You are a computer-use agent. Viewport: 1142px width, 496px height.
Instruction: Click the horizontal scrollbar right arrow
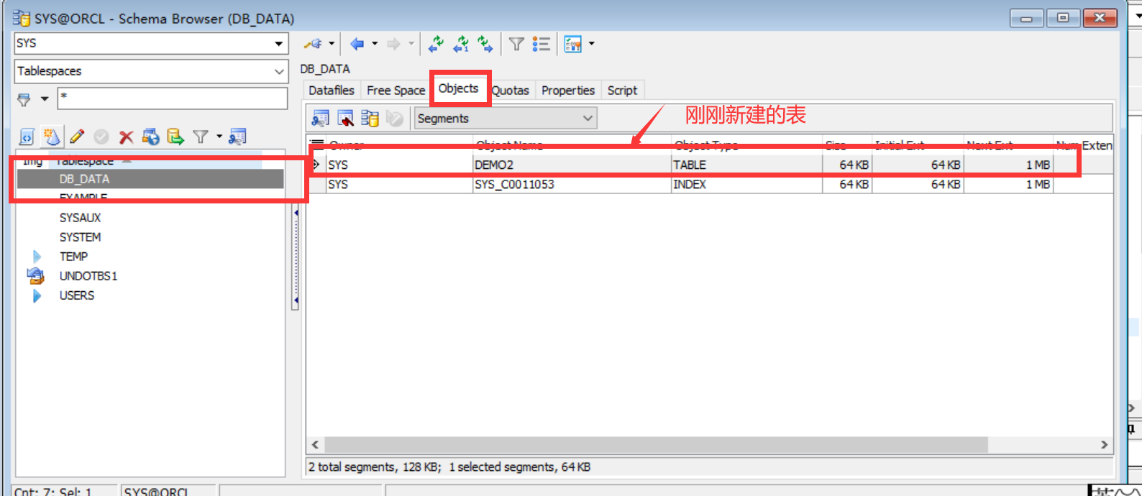coord(1105,445)
